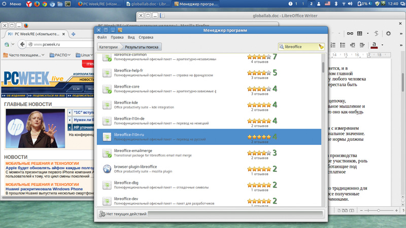Click the HP news photo thumbnail
Viewport: 406px width, 228px height.
click(x=35, y=129)
